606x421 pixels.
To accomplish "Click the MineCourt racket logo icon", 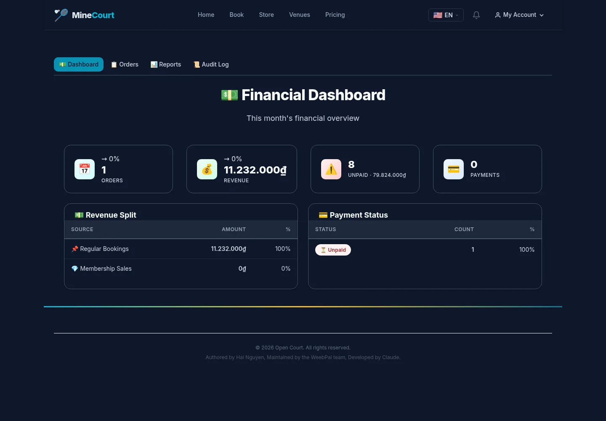I will tap(61, 15).
